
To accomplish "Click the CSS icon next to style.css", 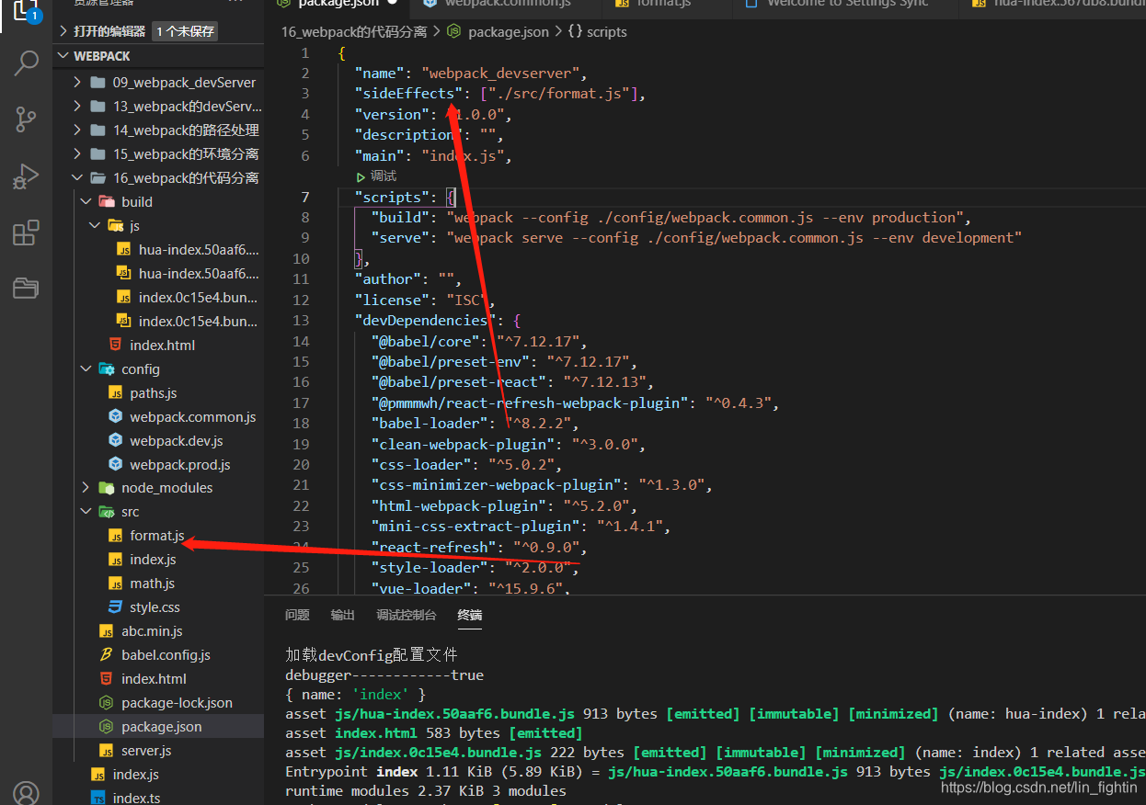I will click(115, 607).
